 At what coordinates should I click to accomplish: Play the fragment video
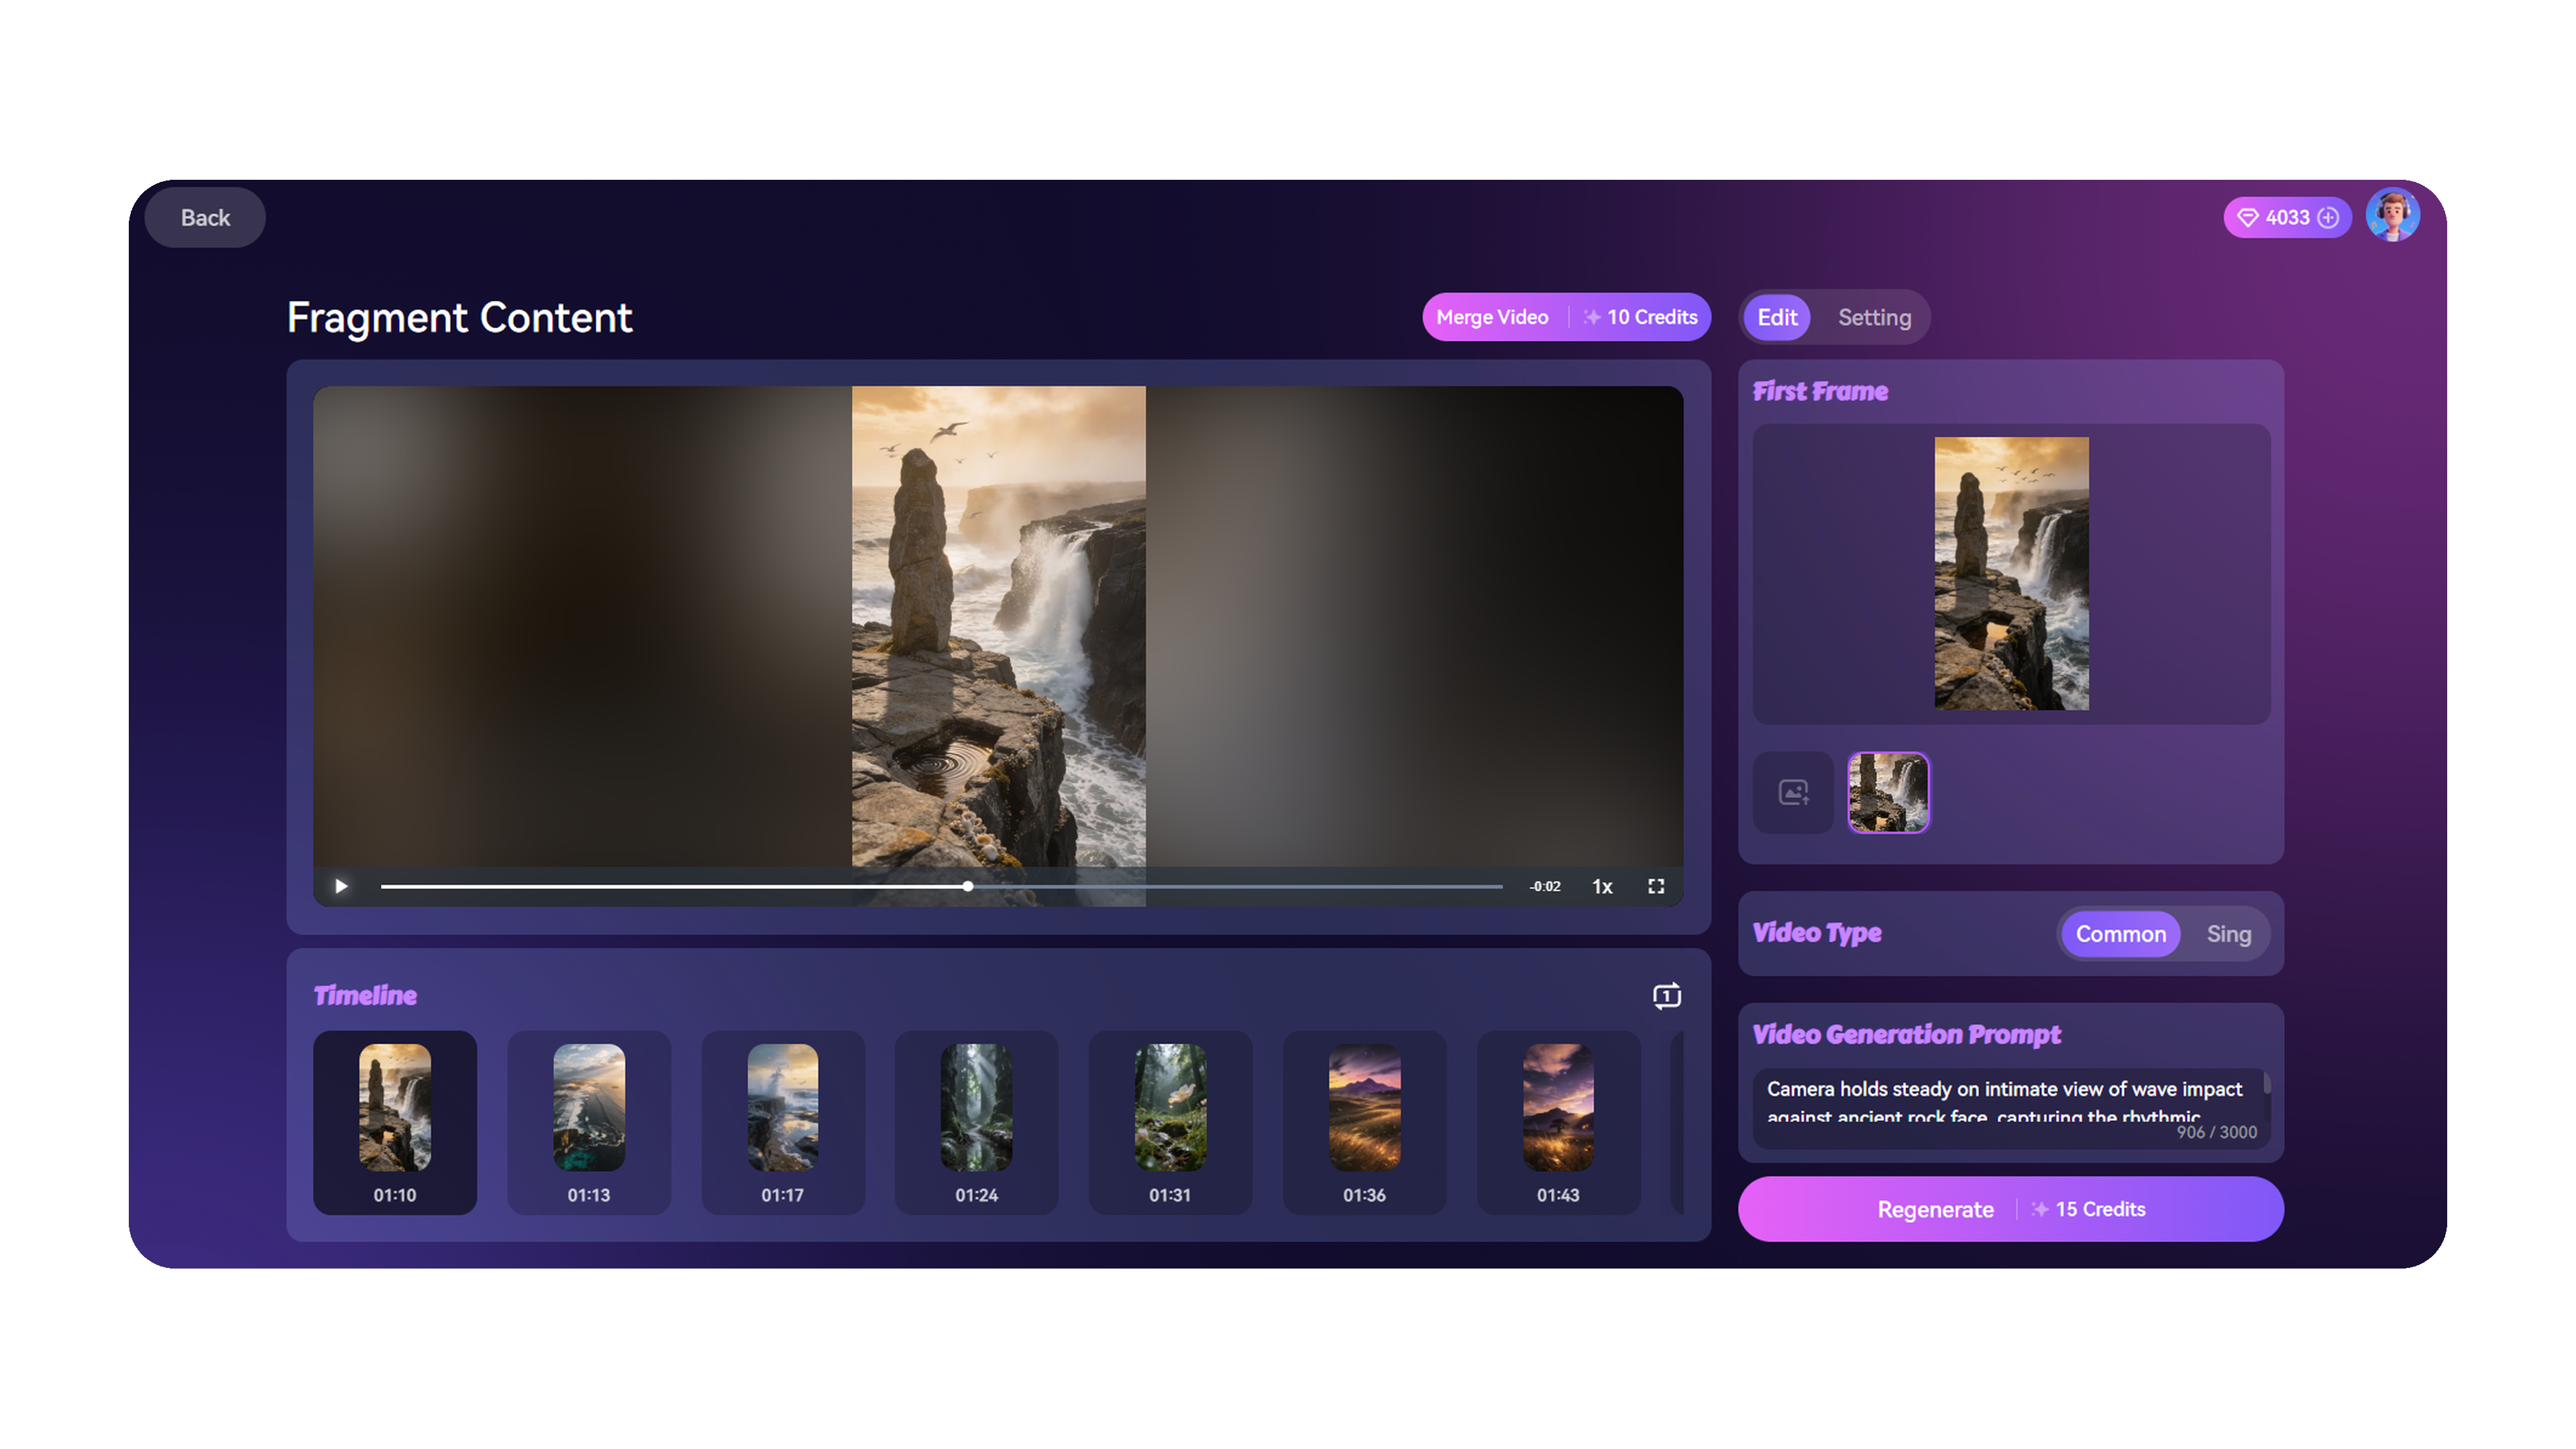click(341, 886)
